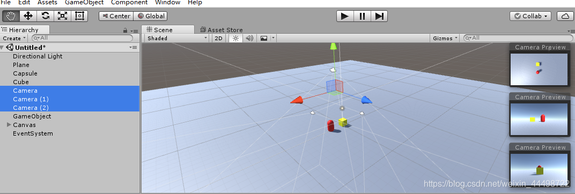The width and height of the screenshot is (575, 194).
Task: Select the Scale tool
Action: click(63, 16)
